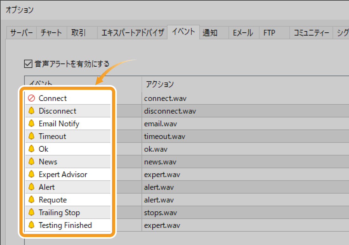Image resolution: width=349 pixels, height=245 pixels.
Task: Click the disabled icon next to Connect
Action: click(31, 98)
